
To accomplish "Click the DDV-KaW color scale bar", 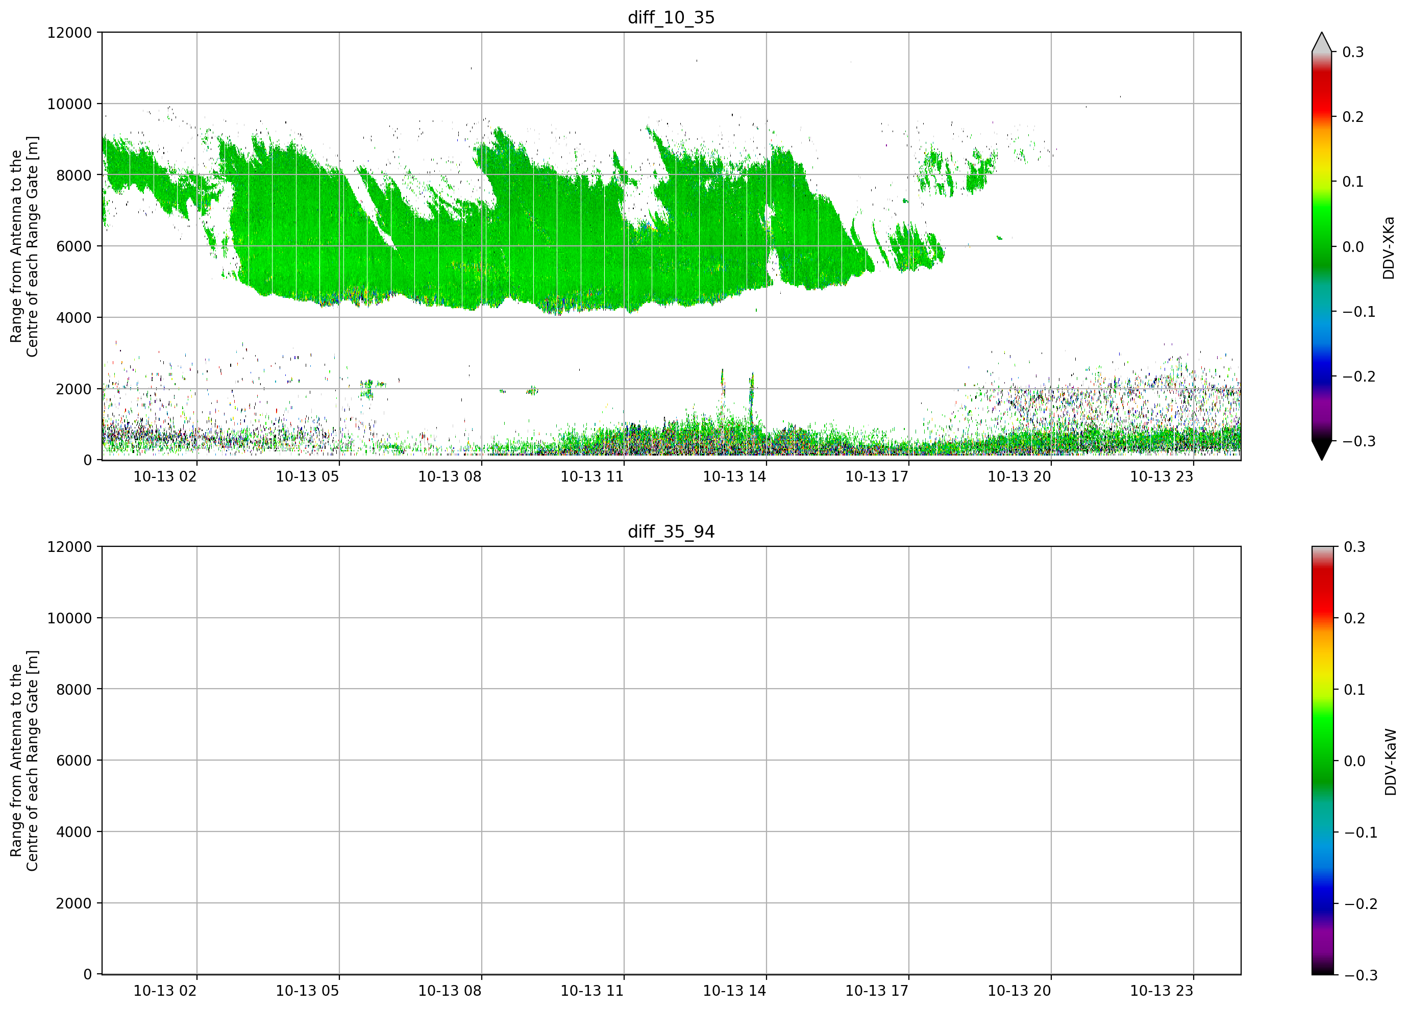I will click(x=1322, y=761).
